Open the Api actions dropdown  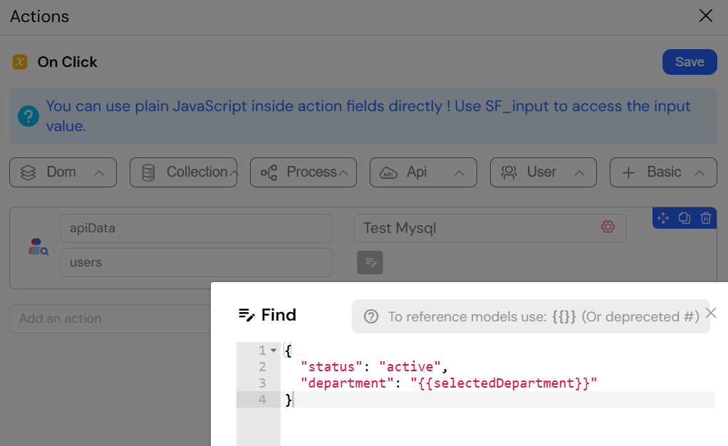pos(423,172)
